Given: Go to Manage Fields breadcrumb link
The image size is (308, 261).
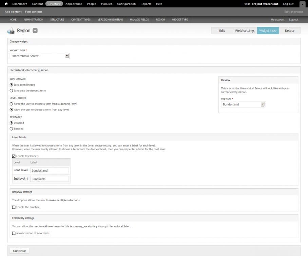Looking at the screenshot, I should [139, 20].
